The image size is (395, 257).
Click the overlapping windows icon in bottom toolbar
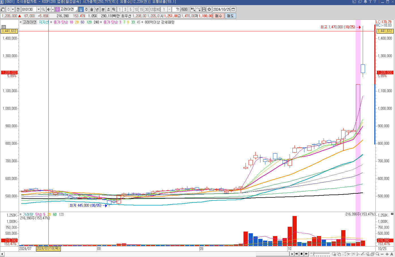click(x=339, y=254)
